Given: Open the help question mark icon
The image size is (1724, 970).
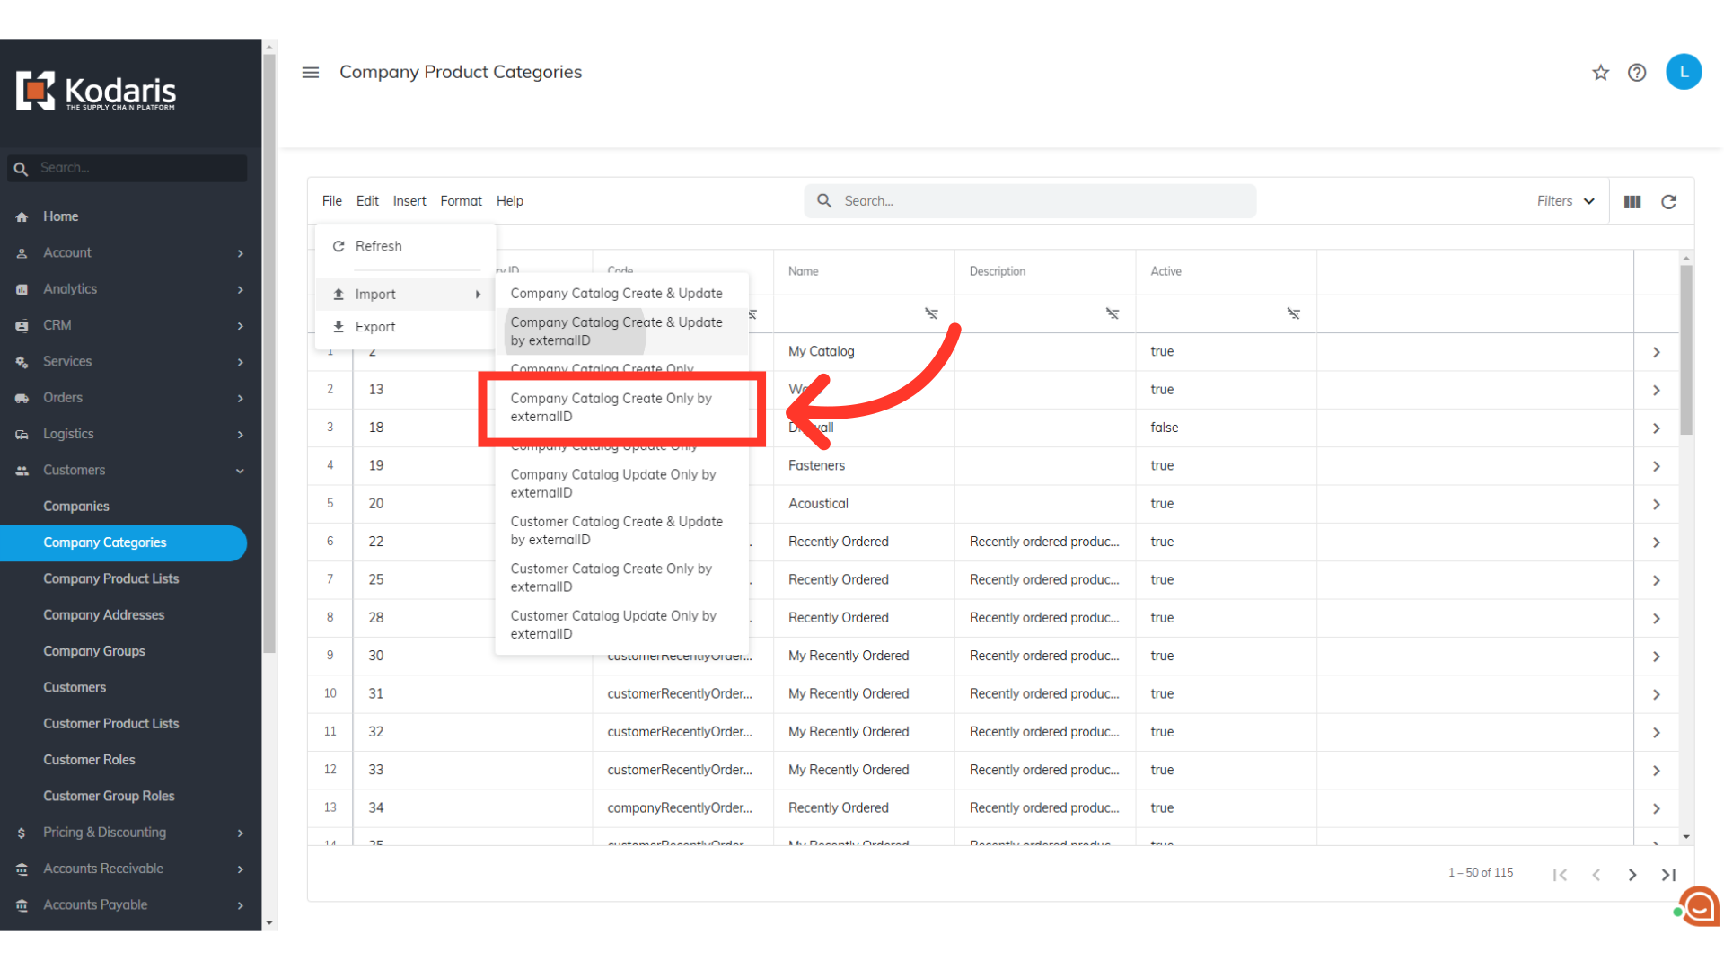Looking at the screenshot, I should pos(1637,73).
